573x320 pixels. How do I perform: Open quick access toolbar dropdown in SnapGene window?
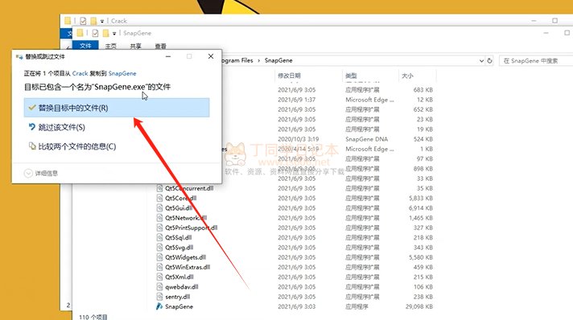pyautogui.click(x=114, y=33)
